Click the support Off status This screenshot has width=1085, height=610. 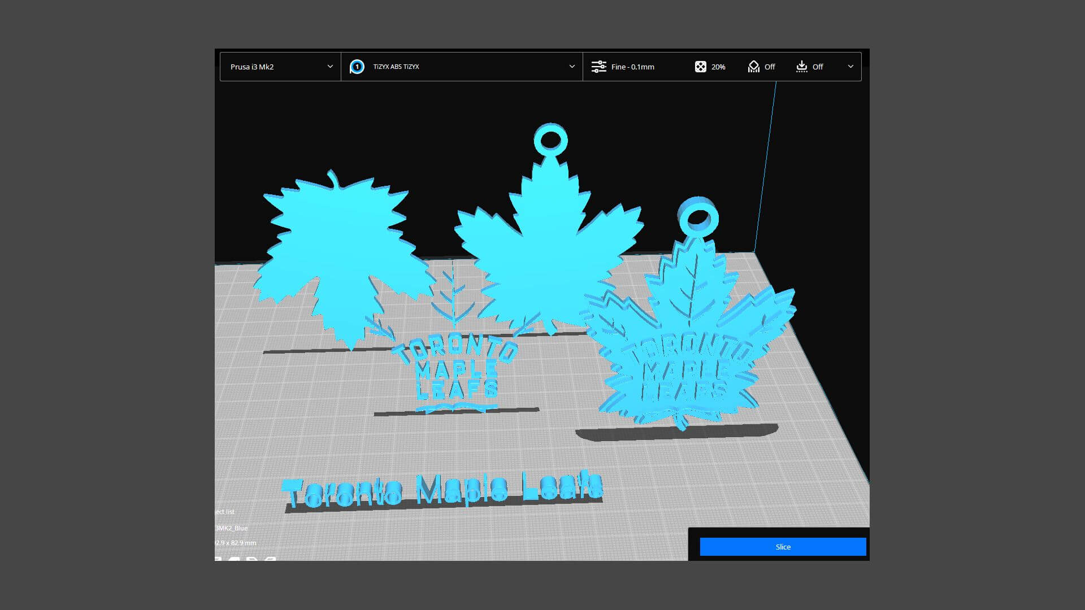click(x=770, y=67)
